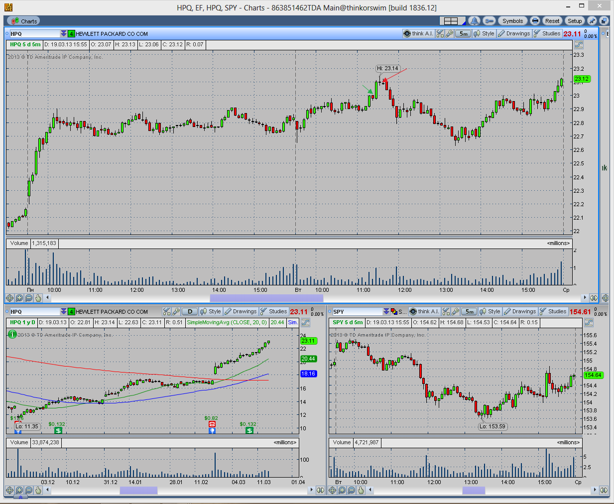Detach window using overlapping squares icon
The width and height of the screenshot is (614, 504).
pyautogui.click(x=604, y=21)
